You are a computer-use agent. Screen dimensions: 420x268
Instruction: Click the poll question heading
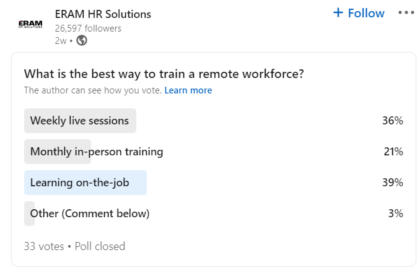[164, 74]
